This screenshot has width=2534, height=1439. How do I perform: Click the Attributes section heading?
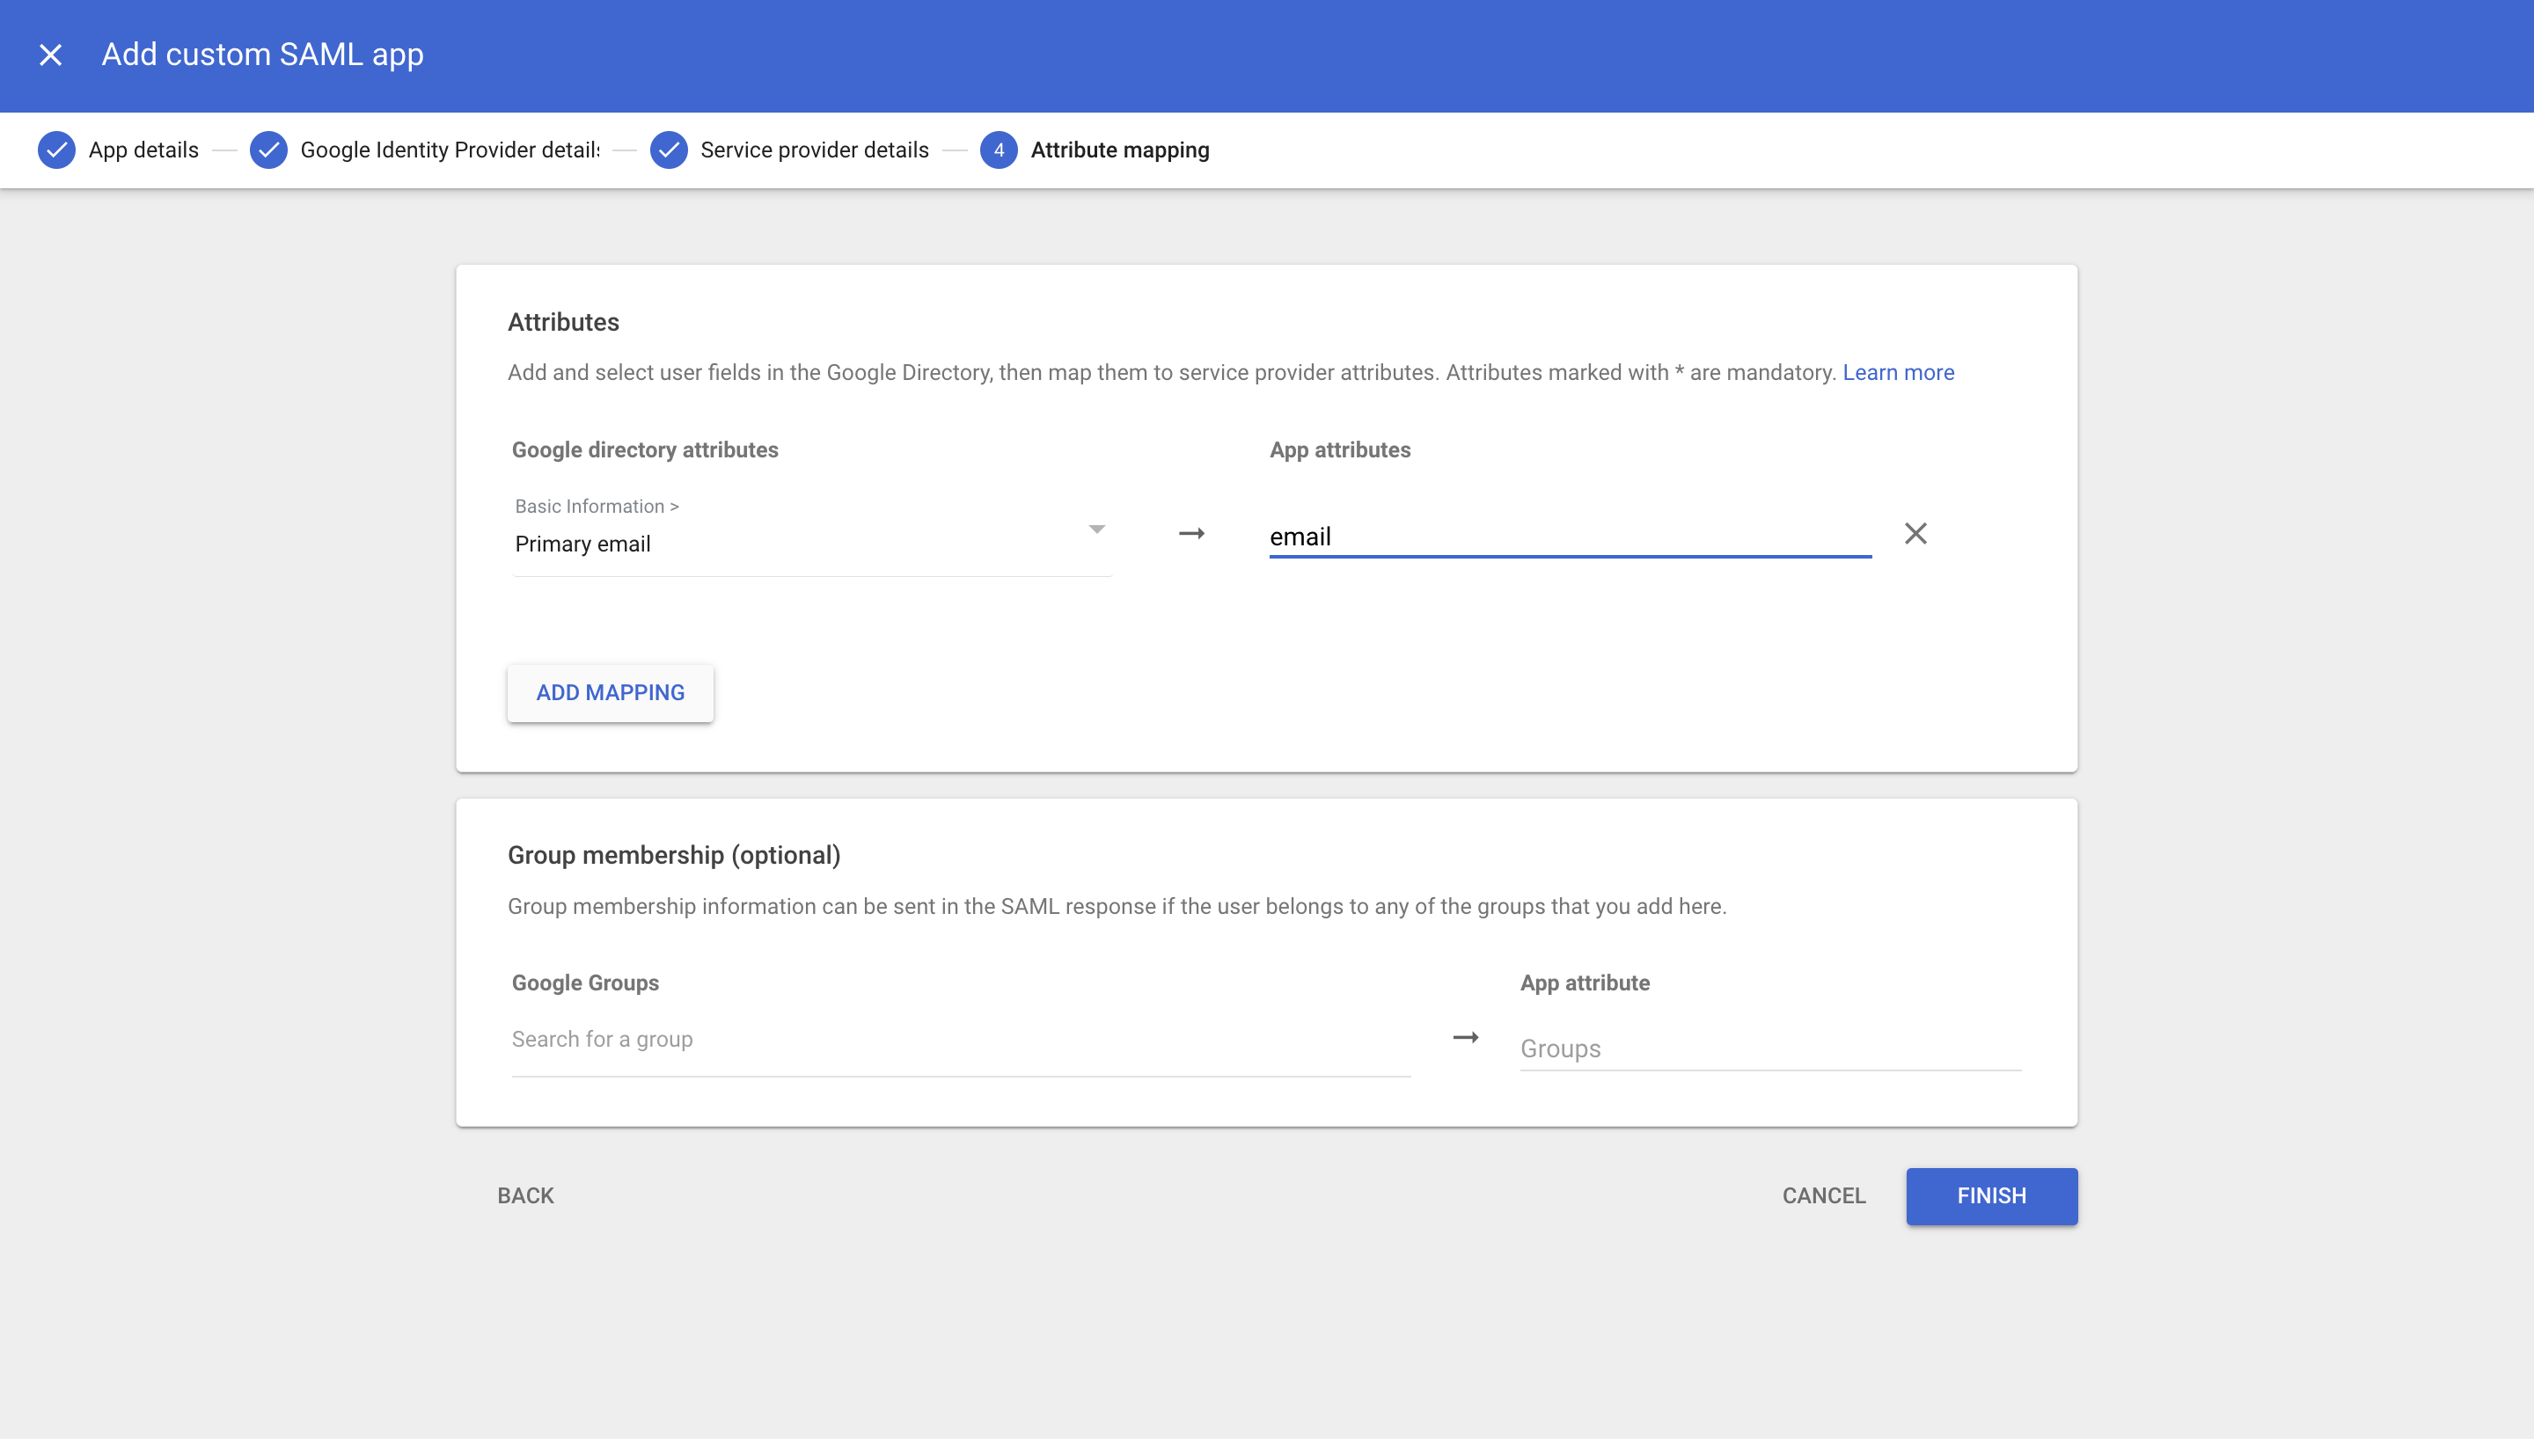tap(563, 322)
